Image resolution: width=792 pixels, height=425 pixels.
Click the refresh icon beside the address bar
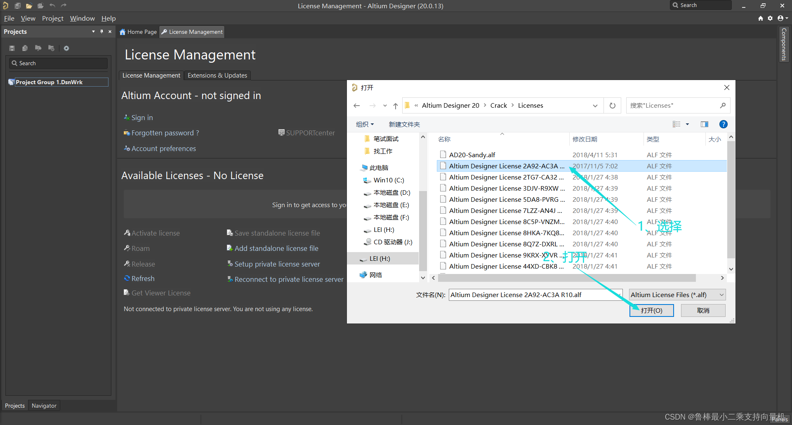click(613, 106)
